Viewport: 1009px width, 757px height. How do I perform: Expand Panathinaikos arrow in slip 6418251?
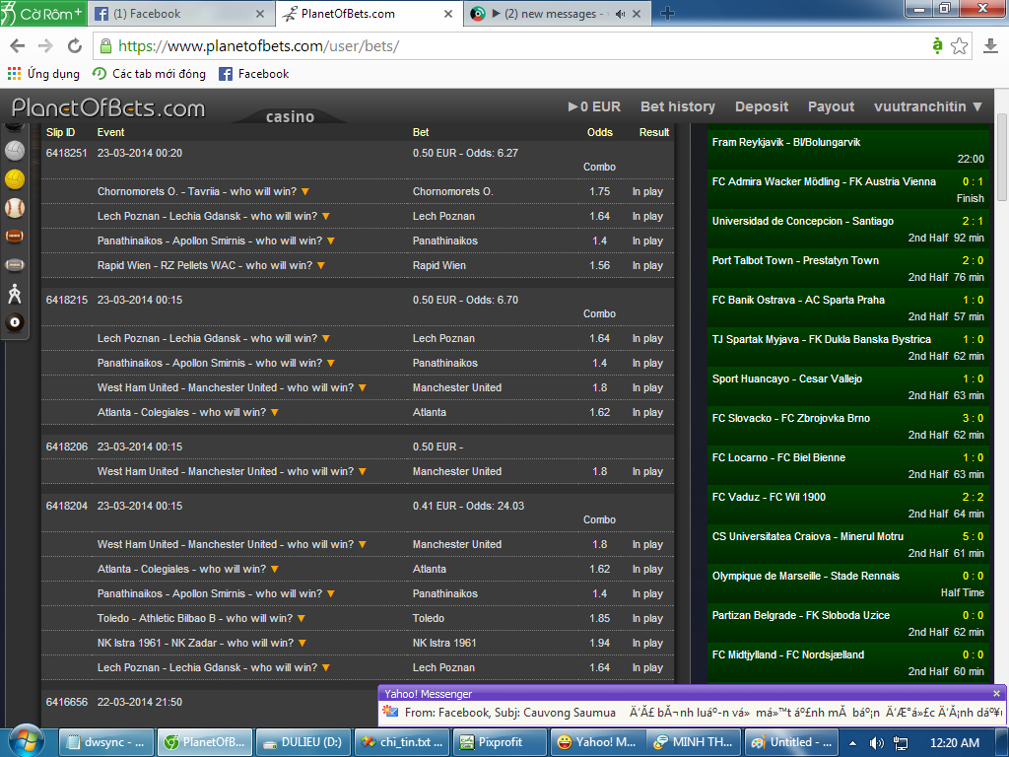331,241
